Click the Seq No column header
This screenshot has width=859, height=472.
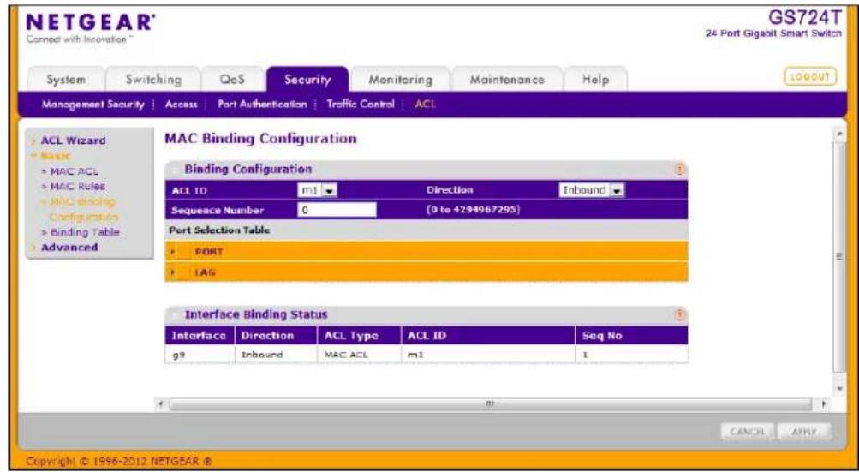click(x=631, y=336)
